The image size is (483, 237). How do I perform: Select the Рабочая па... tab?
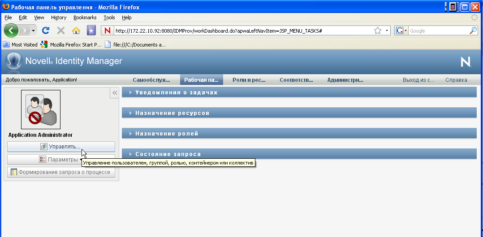click(x=202, y=80)
